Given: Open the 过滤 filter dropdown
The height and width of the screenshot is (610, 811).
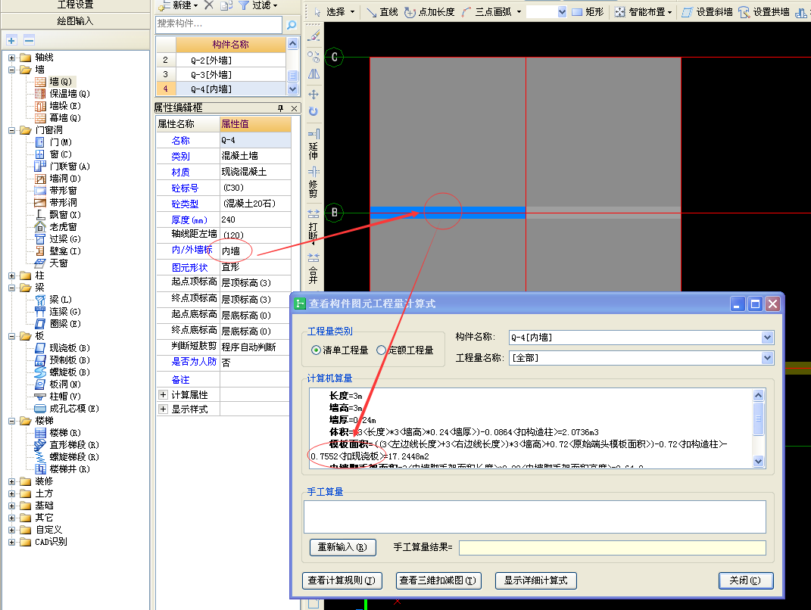Looking at the screenshot, I should pyautogui.click(x=258, y=5).
